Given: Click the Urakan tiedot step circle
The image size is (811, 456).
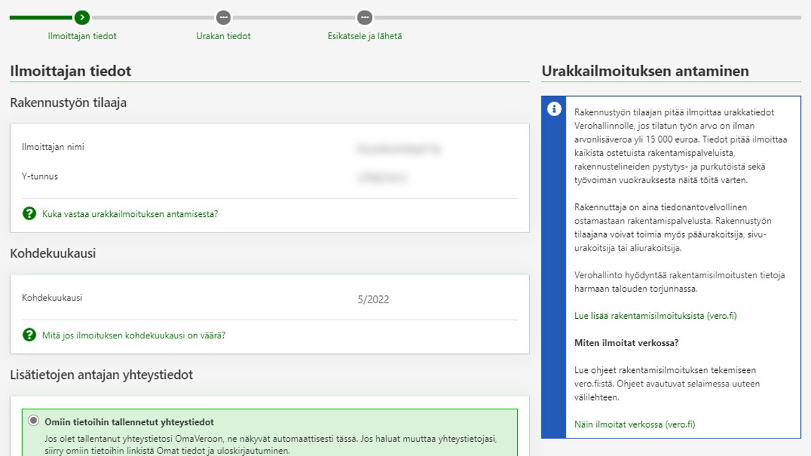Looking at the screenshot, I should [x=224, y=17].
